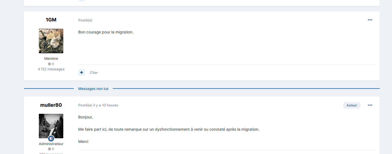Click 1GM's avatar picture

point(51,41)
